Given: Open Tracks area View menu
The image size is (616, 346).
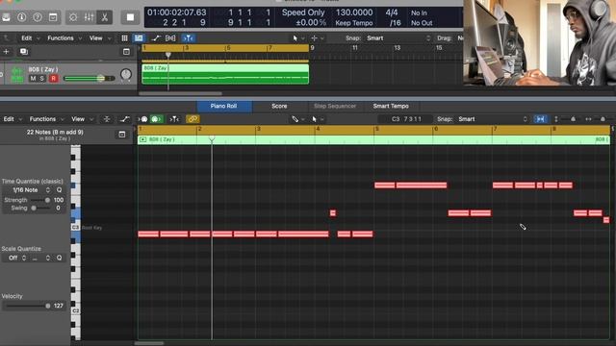Looking at the screenshot, I should pos(99,38).
